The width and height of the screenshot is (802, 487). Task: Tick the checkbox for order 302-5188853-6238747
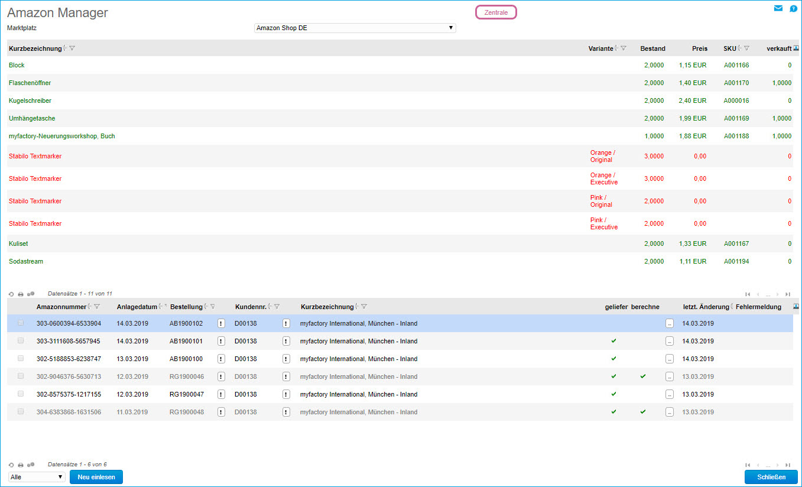click(x=21, y=359)
